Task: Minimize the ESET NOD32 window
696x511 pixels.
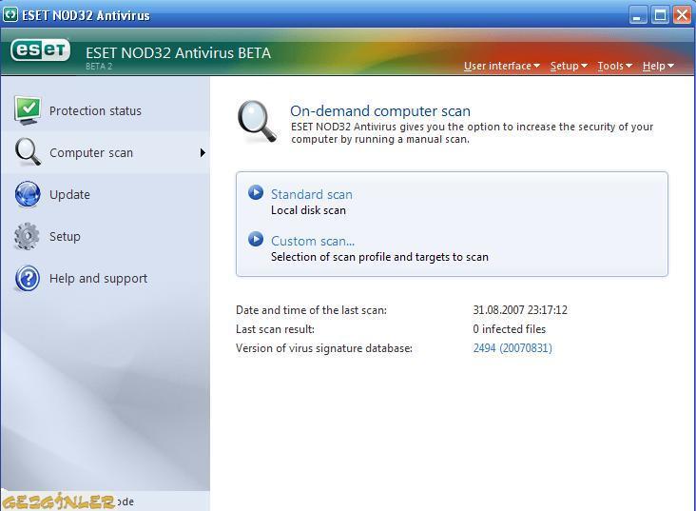Action: [638, 16]
